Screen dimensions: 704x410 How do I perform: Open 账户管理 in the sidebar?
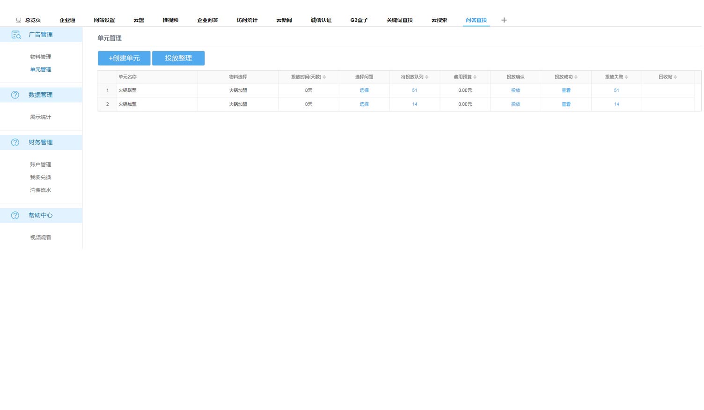[41, 164]
